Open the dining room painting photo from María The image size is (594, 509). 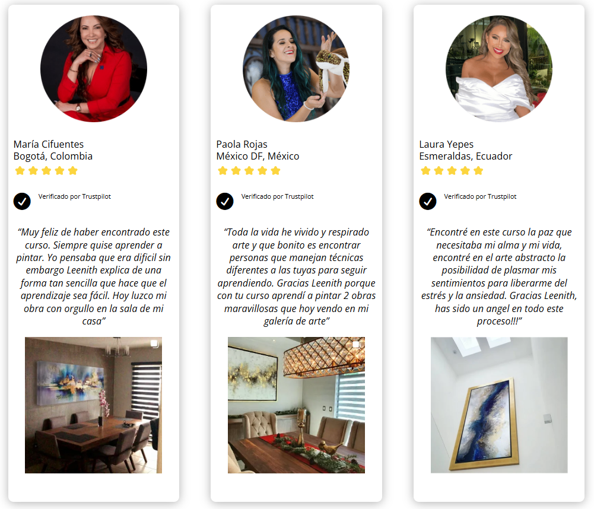(x=94, y=405)
